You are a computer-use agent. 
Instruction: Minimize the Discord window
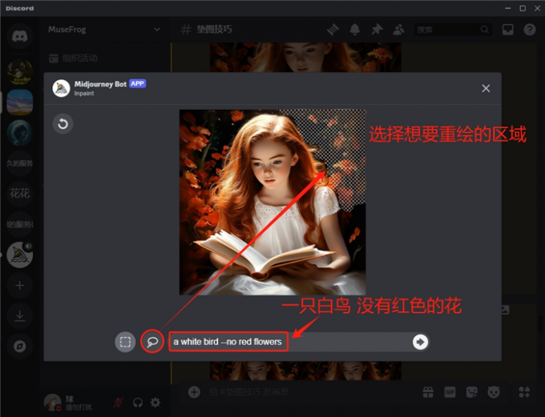(508, 8)
